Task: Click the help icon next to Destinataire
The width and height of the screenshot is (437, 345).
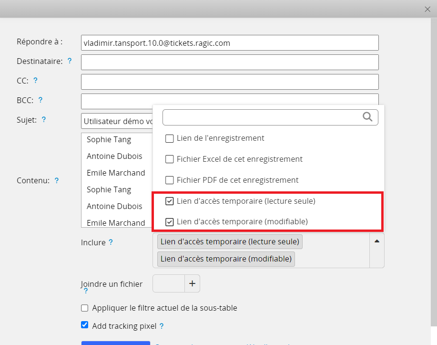Action: pyautogui.click(x=70, y=61)
